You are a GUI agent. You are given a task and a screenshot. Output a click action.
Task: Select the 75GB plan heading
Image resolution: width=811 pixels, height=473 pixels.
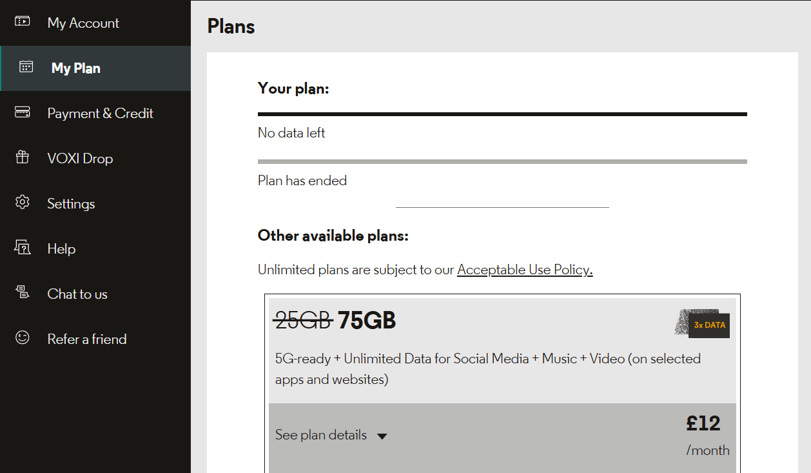point(366,320)
